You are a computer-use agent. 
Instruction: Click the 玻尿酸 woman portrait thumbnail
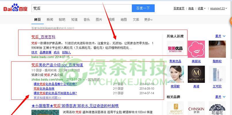(x=175, y=74)
